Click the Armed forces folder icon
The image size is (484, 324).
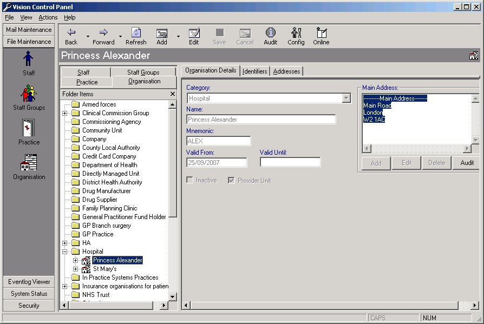76,104
